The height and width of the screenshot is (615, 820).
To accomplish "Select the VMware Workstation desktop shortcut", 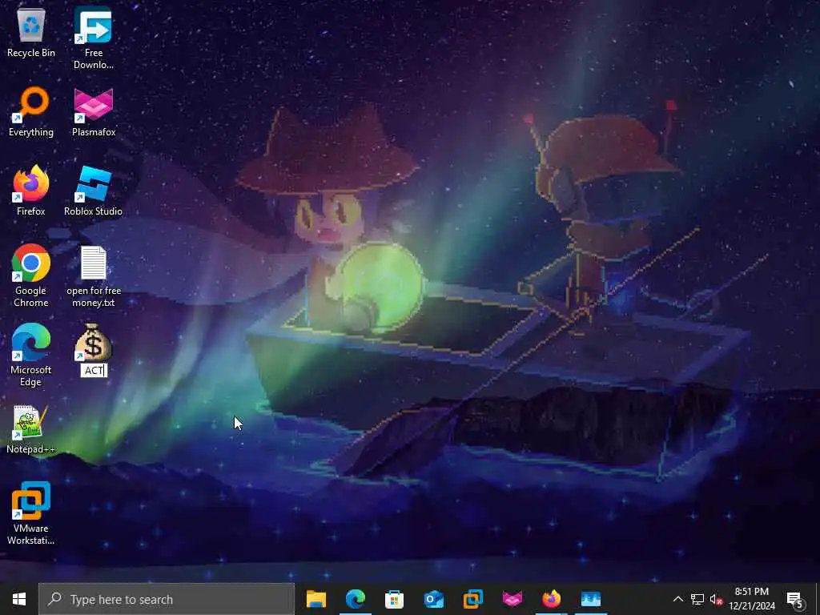I will pyautogui.click(x=31, y=513).
